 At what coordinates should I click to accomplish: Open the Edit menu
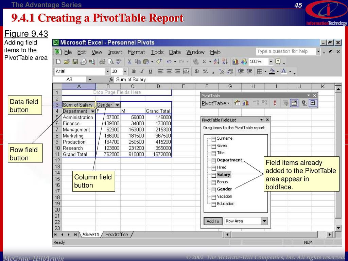(82, 52)
